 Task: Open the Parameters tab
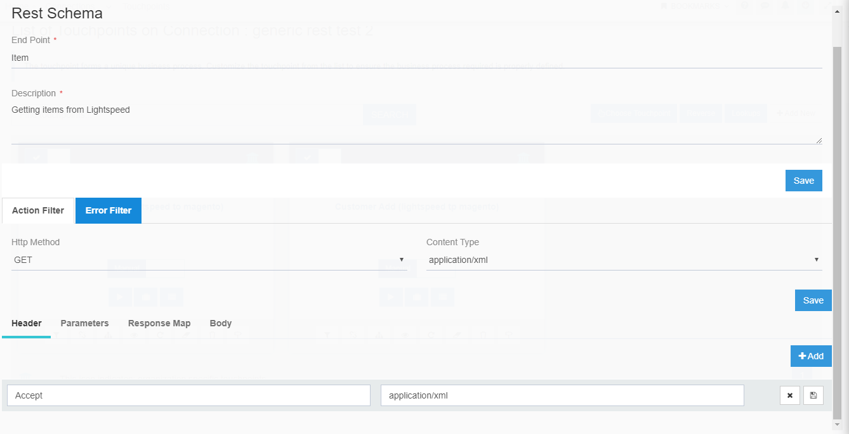84,323
